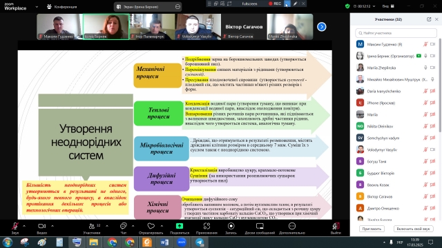The height and width of the screenshot is (248, 442).
Task: Show next page of video thumbnails
Action: point(322,27)
